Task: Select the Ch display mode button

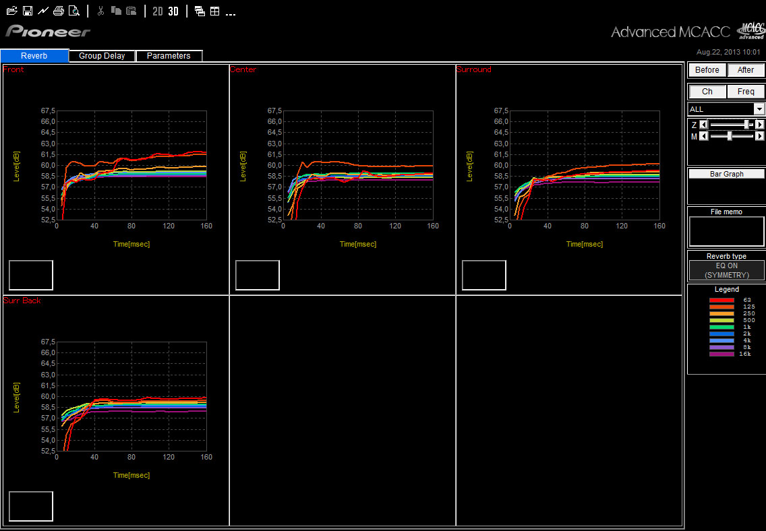Action: tap(707, 92)
